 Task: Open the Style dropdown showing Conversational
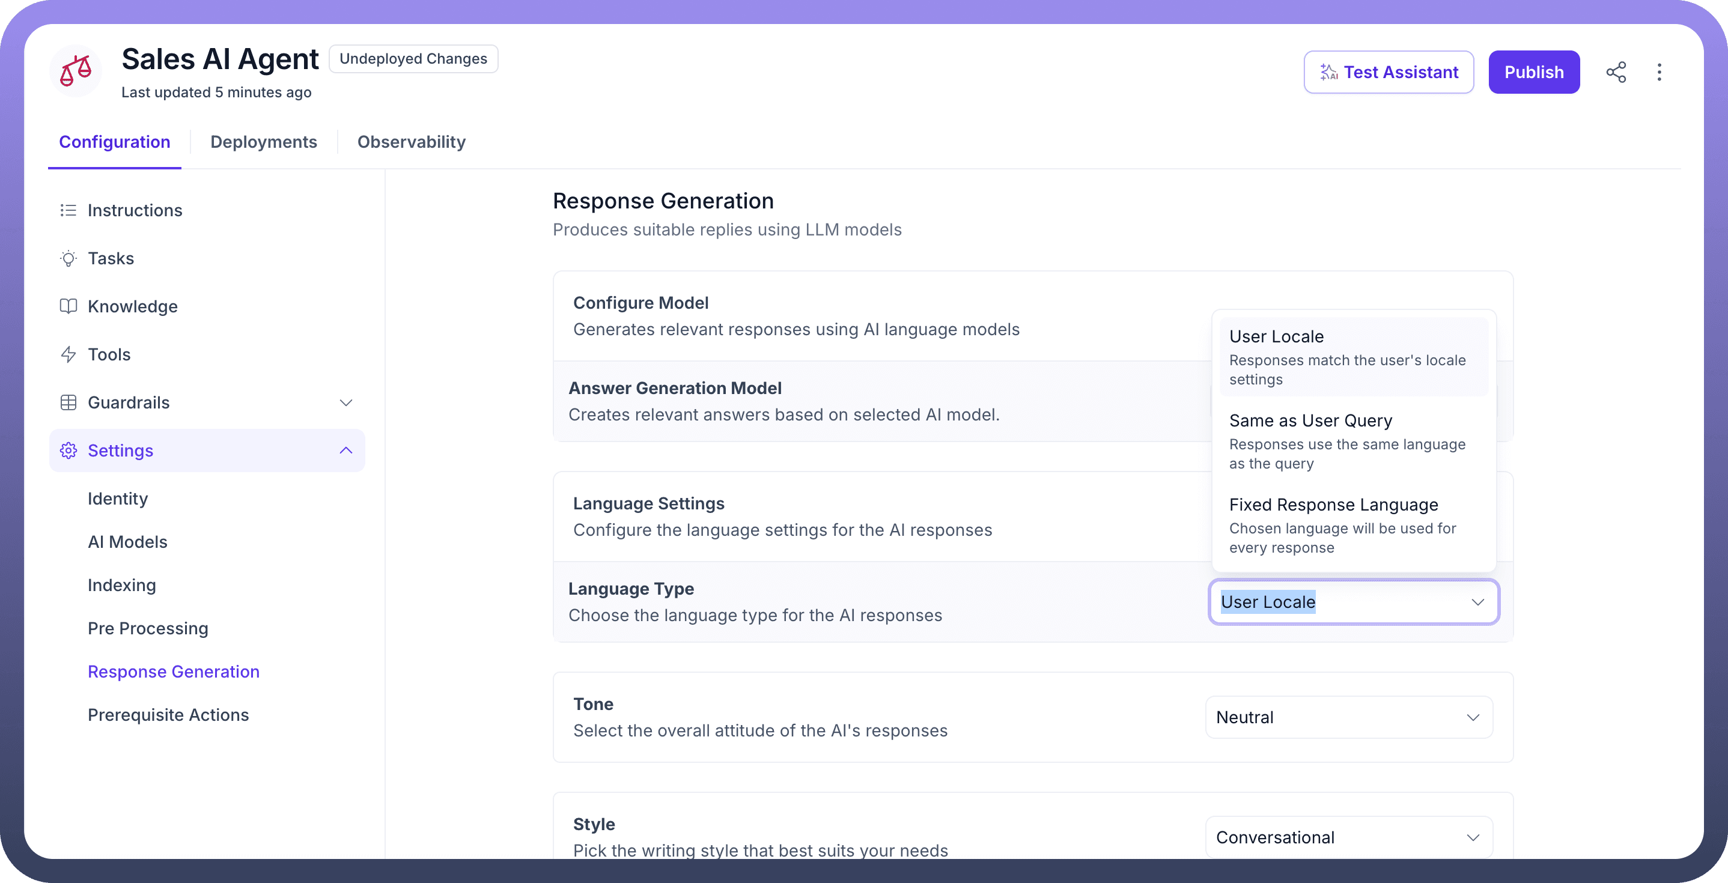point(1348,837)
